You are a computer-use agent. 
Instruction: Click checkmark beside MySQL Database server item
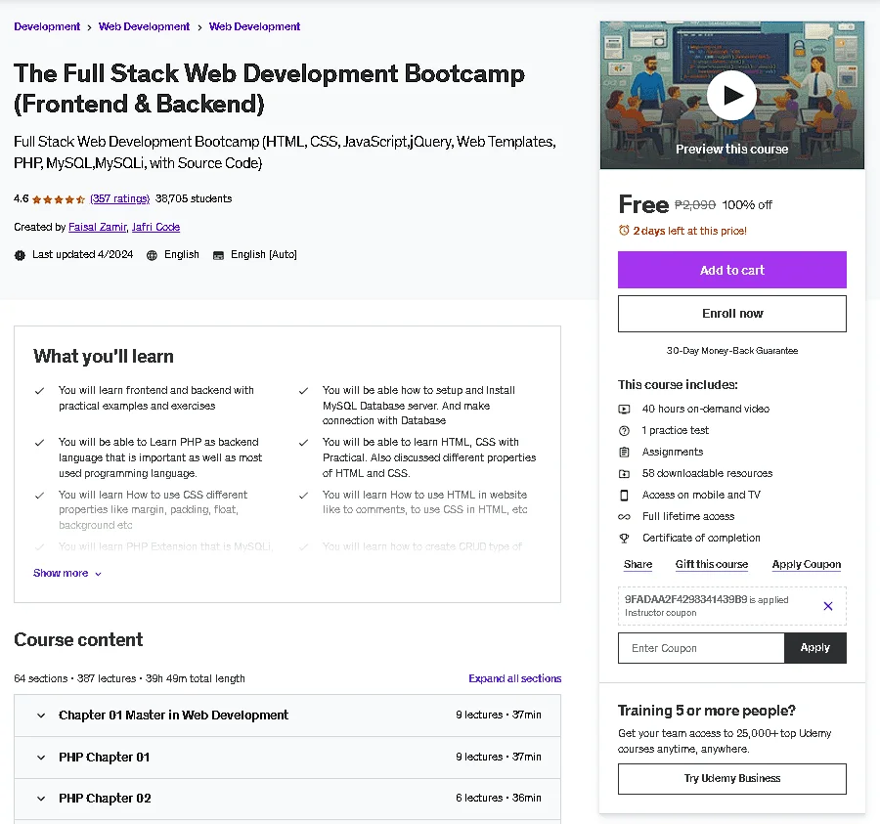pos(303,391)
